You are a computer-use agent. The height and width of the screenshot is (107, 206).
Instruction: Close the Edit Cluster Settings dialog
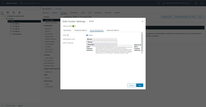[x=143, y=21]
